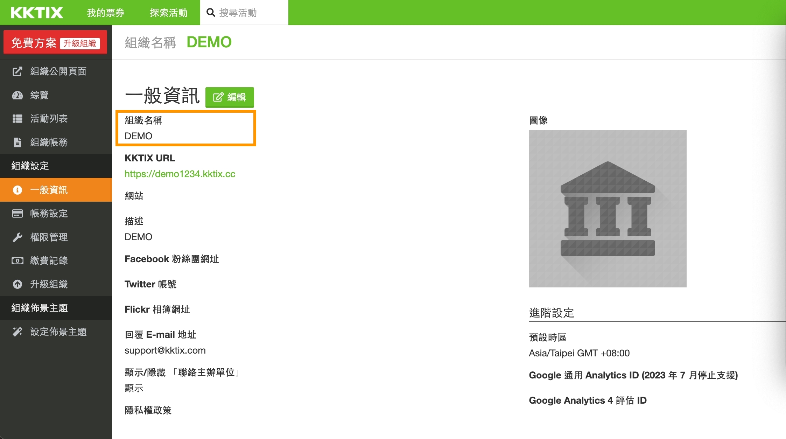Click the 圖像 label
The width and height of the screenshot is (786, 439).
click(538, 120)
